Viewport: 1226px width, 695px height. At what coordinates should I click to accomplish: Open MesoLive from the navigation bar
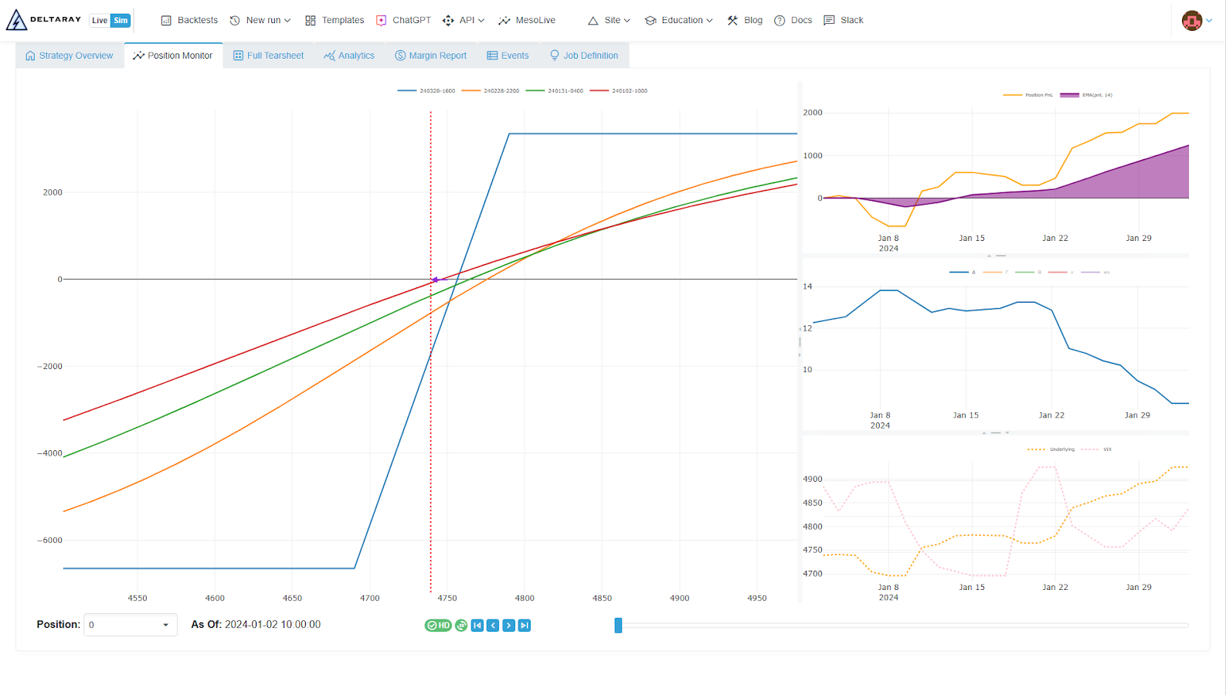pyautogui.click(x=527, y=20)
